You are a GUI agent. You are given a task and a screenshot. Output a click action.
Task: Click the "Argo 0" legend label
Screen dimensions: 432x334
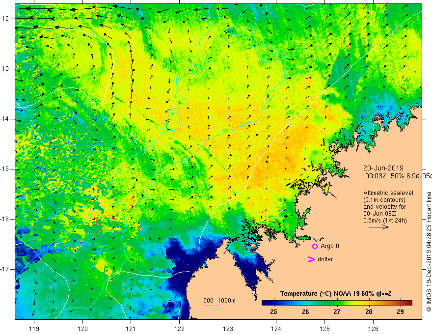click(330, 246)
